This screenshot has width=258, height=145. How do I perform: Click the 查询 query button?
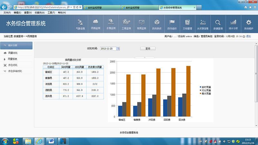tap(148, 48)
